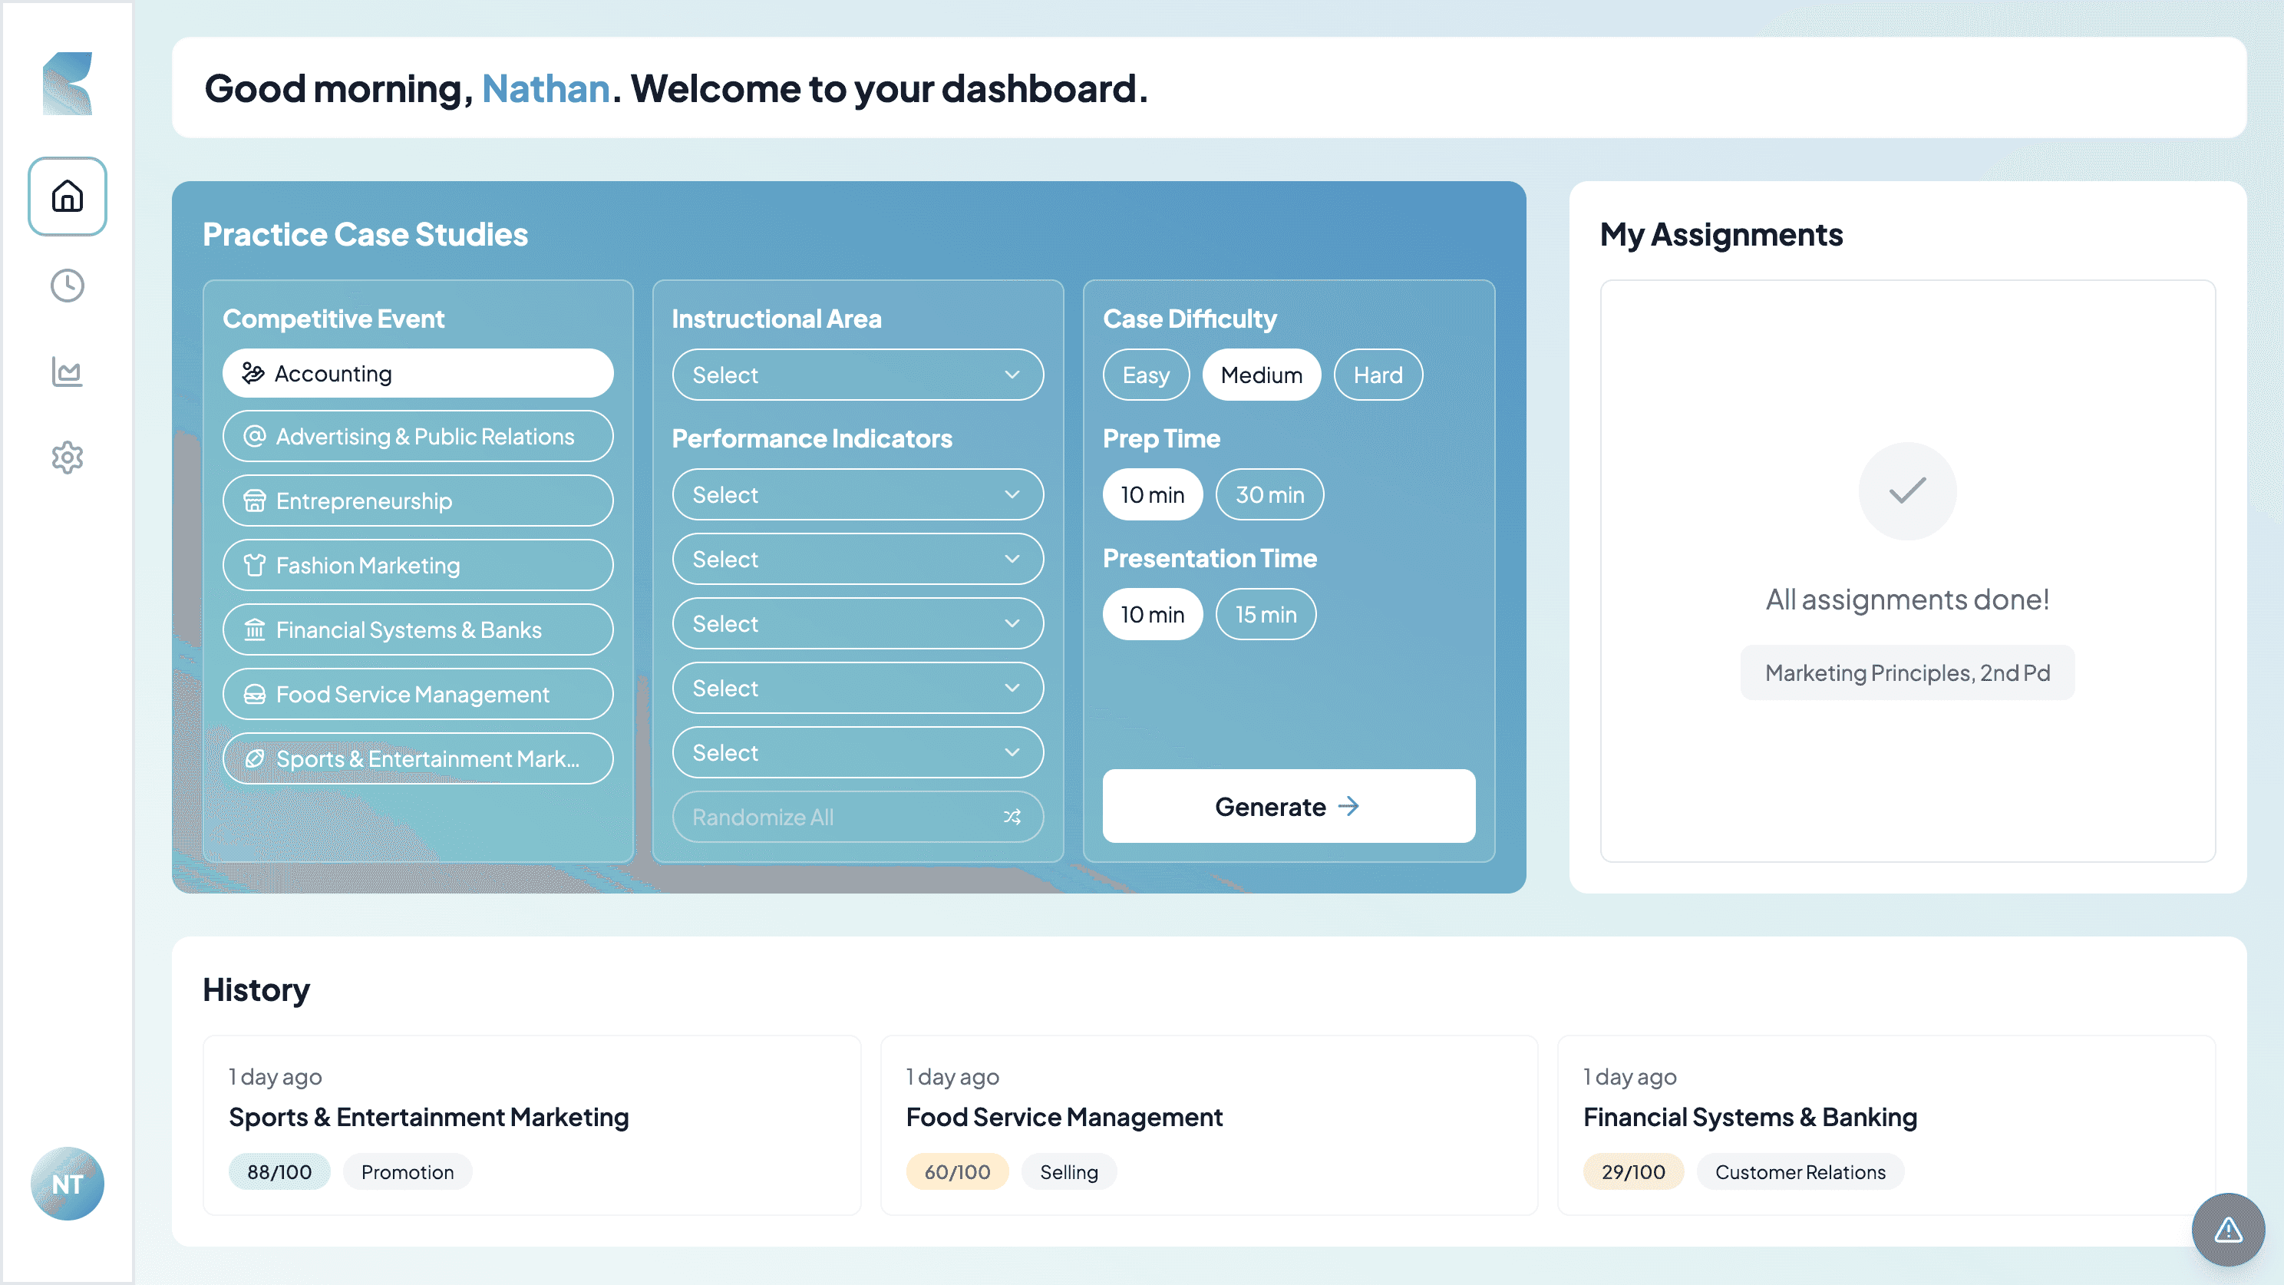2284x1285 pixels.
Task: Open the Instructional Area dropdown
Action: (857, 375)
